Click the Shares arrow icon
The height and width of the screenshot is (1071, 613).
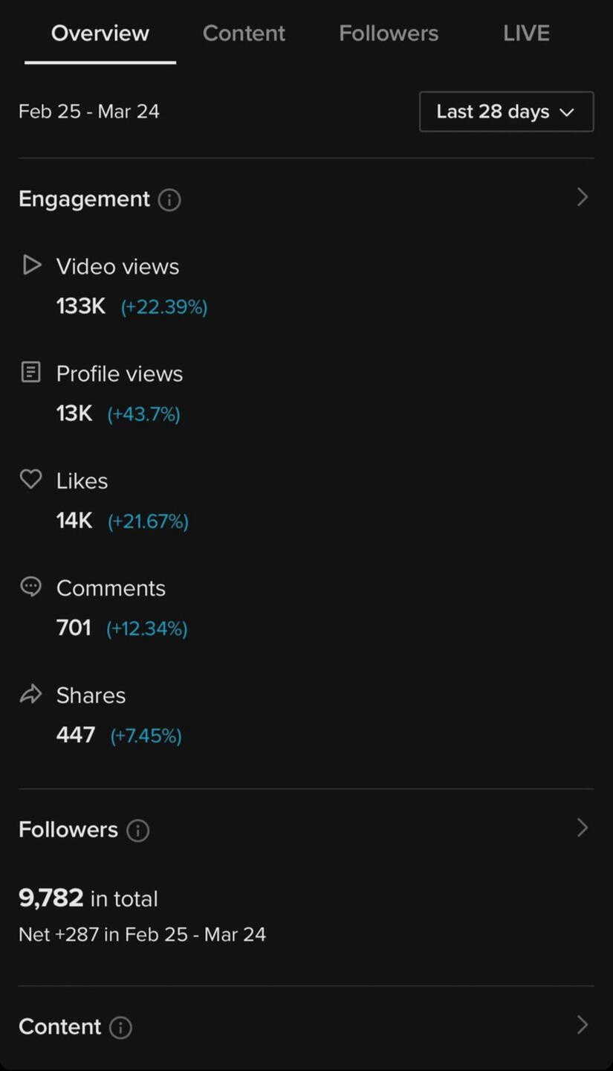[30, 695]
